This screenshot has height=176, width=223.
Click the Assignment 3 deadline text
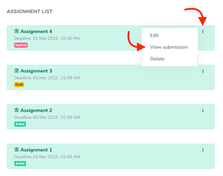[x=47, y=78]
